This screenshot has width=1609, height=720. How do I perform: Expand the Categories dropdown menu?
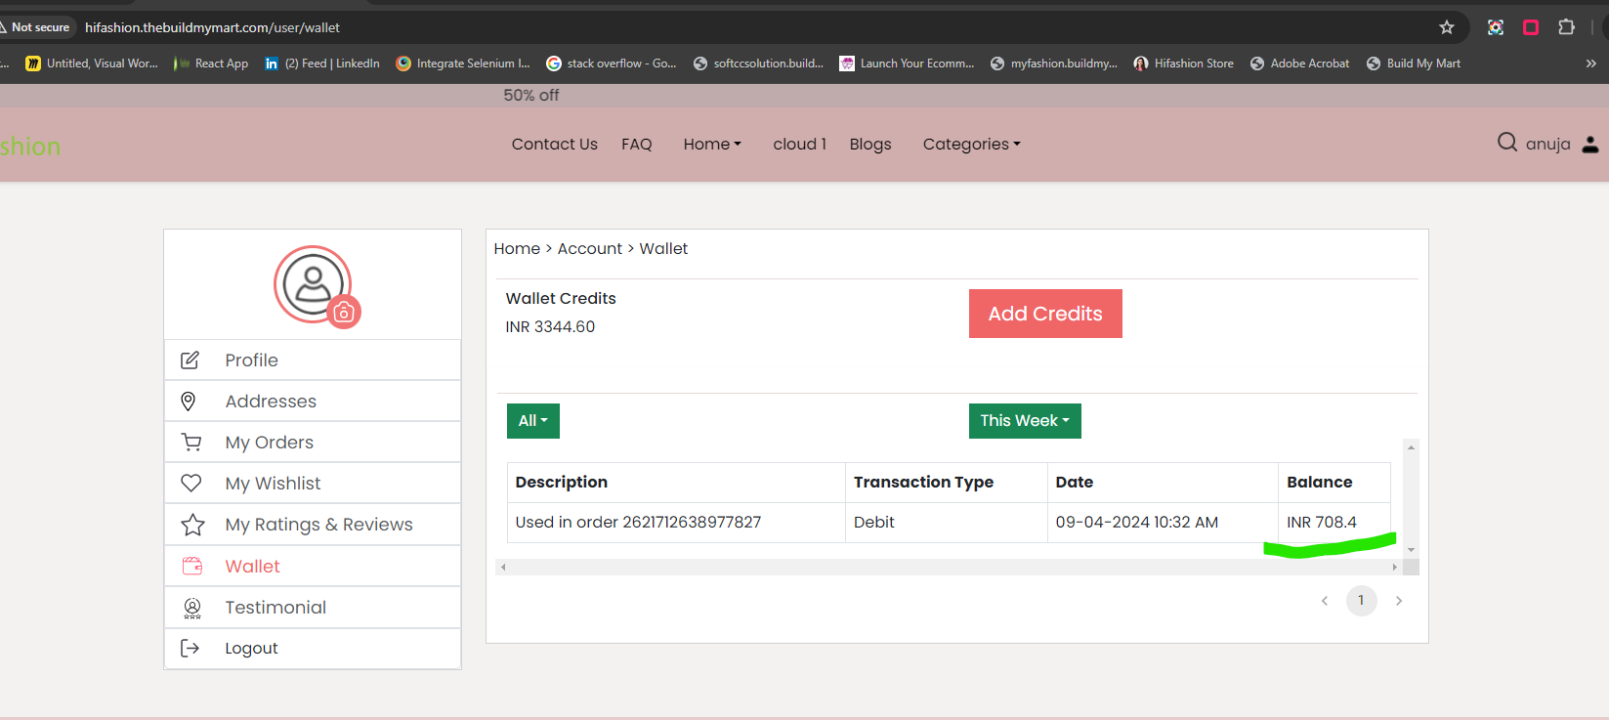pyautogui.click(x=971, y=144)
